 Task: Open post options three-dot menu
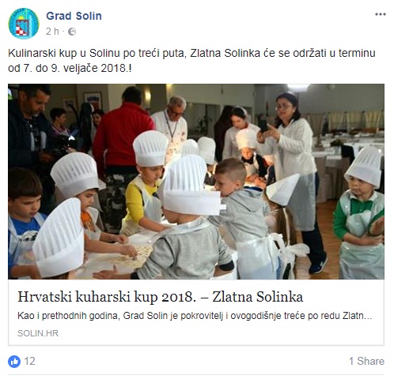pos(381,14)
